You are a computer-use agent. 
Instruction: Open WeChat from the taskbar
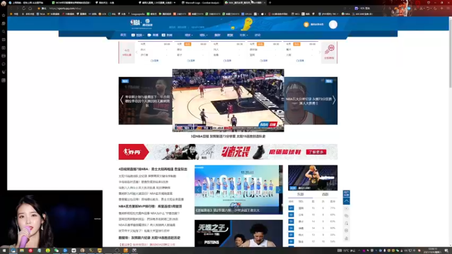coord(56,251)
